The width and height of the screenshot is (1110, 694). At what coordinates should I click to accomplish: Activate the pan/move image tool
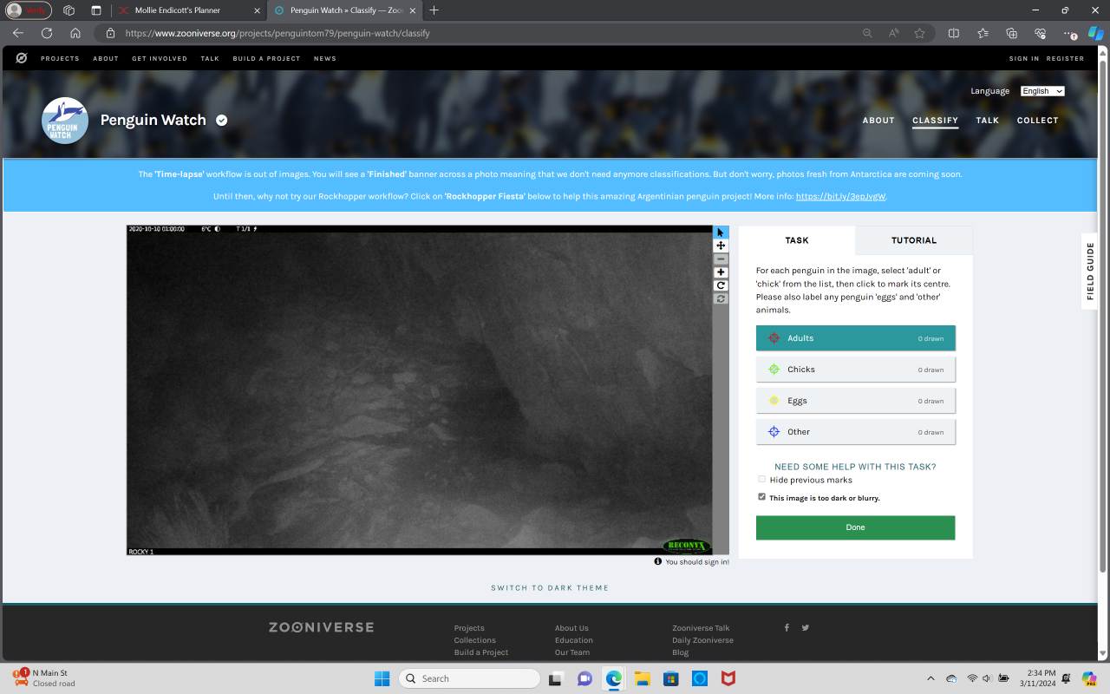(x=721, y=246)
